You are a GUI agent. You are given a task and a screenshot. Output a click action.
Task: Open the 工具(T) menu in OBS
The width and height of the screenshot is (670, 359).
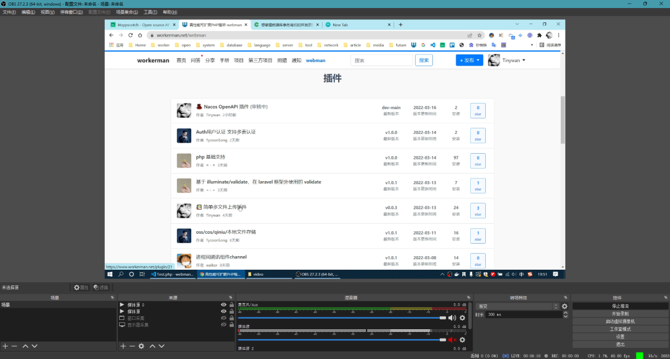[150, 12]
